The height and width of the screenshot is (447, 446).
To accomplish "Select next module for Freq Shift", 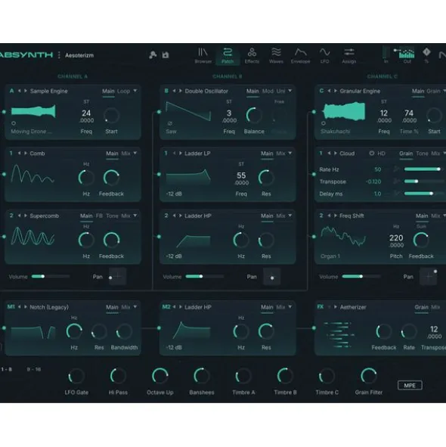I will coord(336,216).
